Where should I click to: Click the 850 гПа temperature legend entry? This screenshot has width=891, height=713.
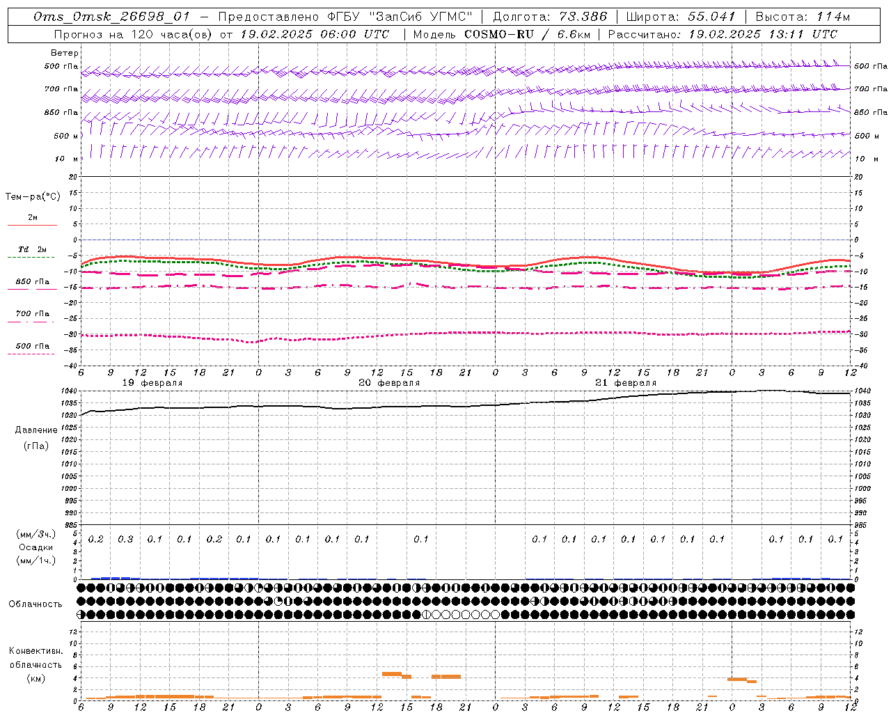click(x=33, y=282)
